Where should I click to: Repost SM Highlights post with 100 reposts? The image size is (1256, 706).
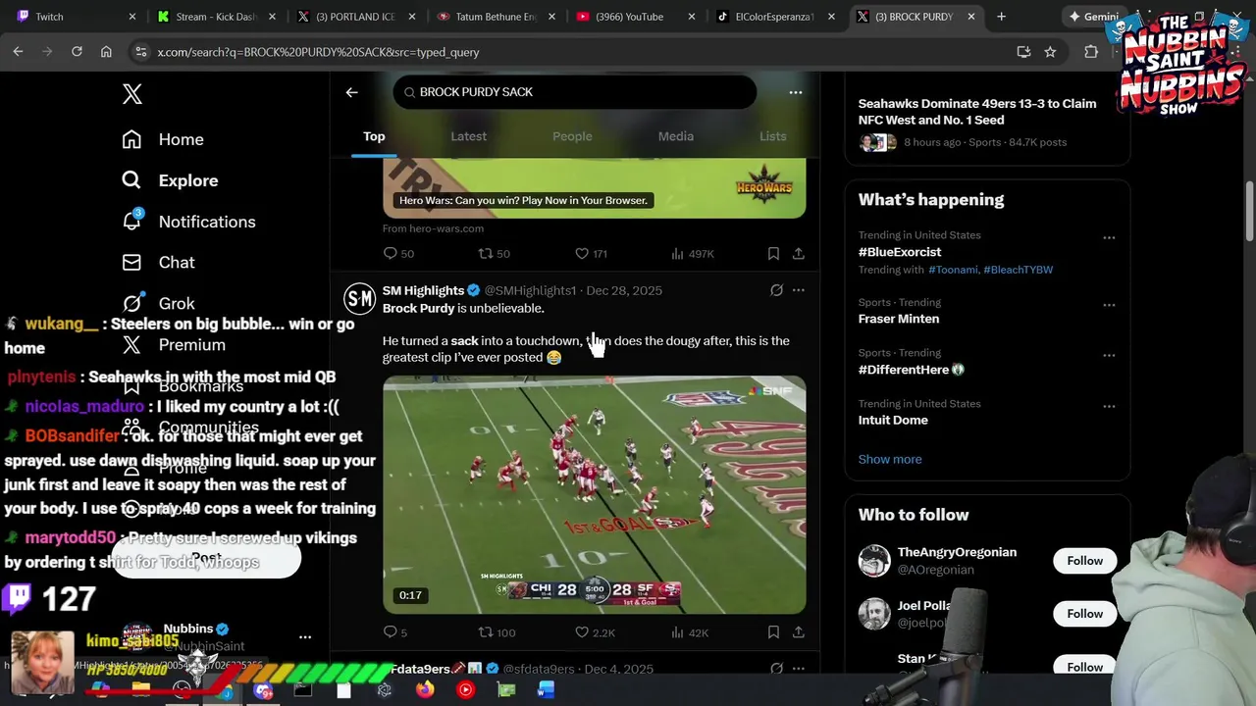pyautogui.click(x=497, y=632)
